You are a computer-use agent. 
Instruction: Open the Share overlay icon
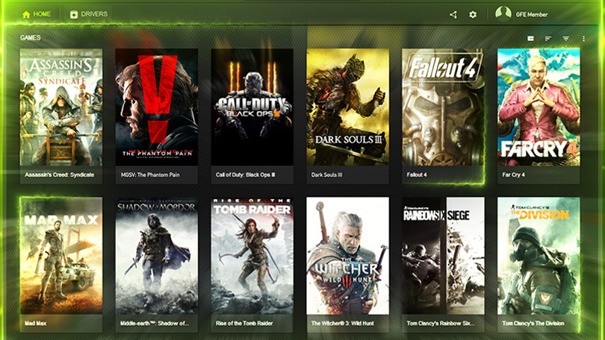pyautogui.click(x=453, y=14)
